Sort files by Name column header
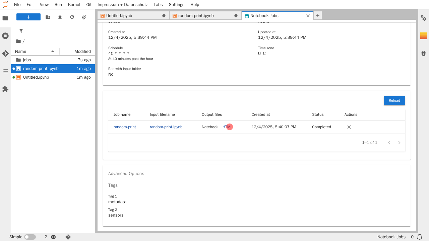The image size is (429, 241). point(21,52)
